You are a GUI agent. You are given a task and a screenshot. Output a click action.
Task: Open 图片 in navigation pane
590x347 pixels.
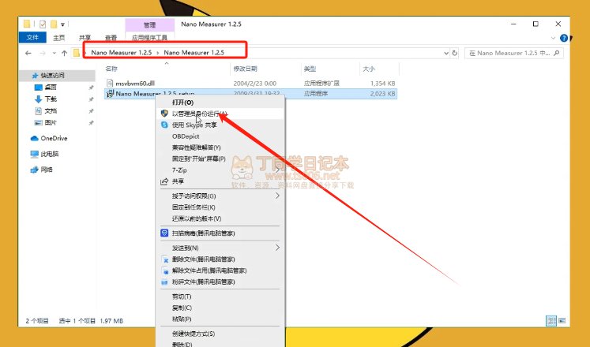(x=51, y=123)
